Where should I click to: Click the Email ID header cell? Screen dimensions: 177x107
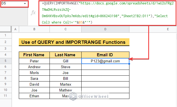click(x=105, y=55)
